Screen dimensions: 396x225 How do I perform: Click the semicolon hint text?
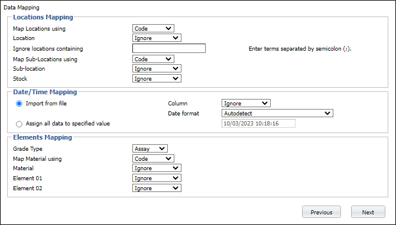click(300, 49)
